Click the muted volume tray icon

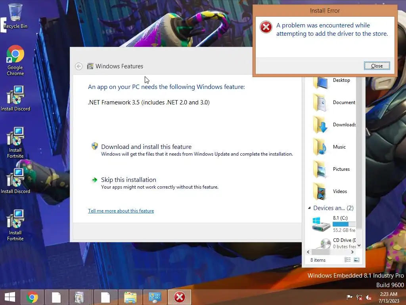pos(369,297)
